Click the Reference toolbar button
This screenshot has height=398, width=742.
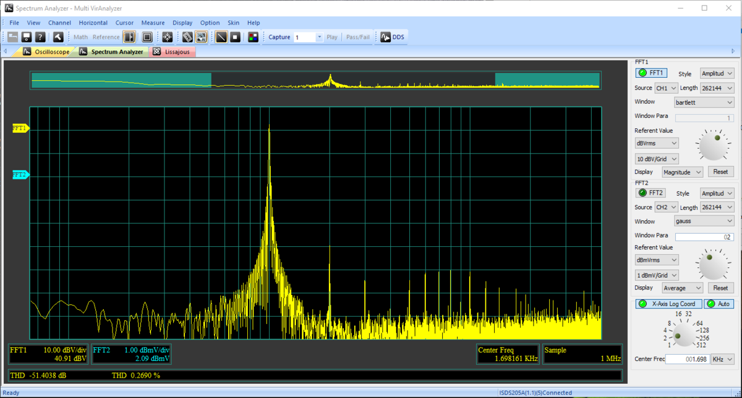coord(106,37)
